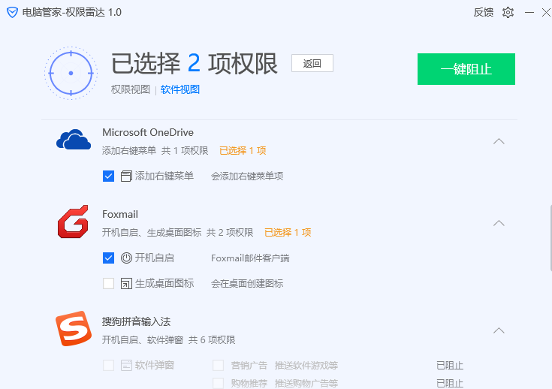Collapse the Foxmail section chevron
This screenshot has height=389, width=552.
click(499, 223)
